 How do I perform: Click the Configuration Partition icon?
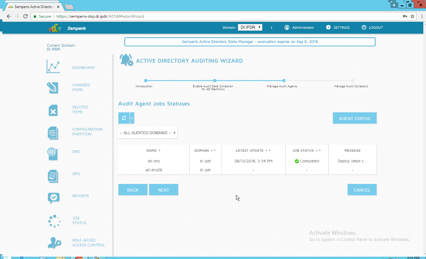point(53,133)
